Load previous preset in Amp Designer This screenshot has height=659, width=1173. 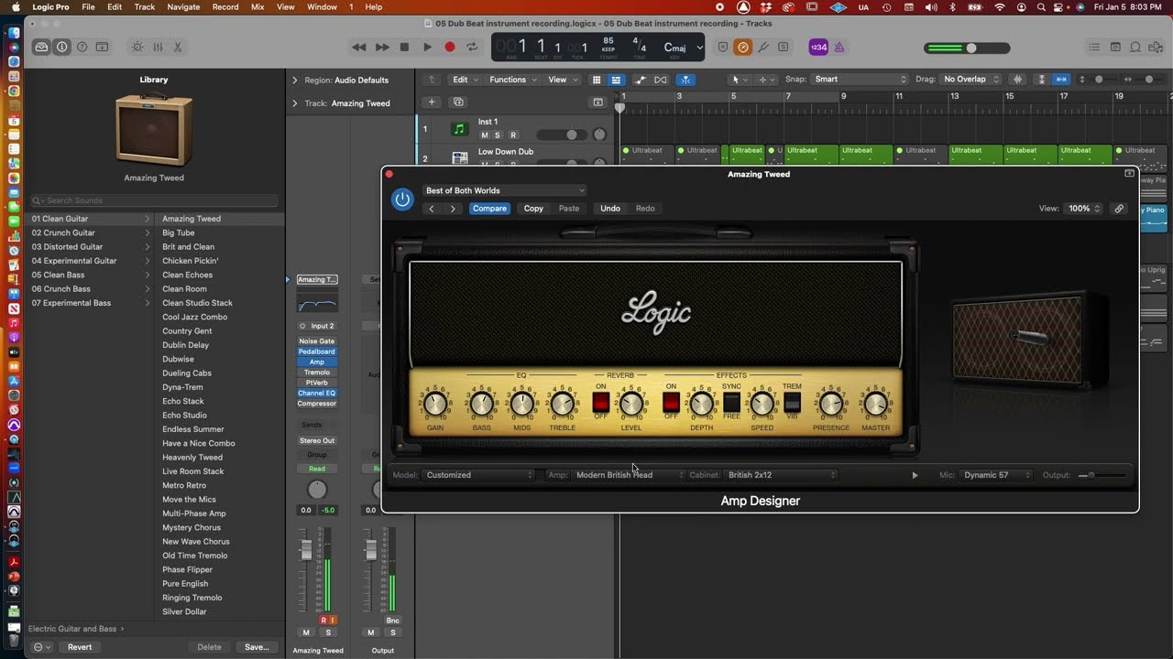(x=432, y=209)
